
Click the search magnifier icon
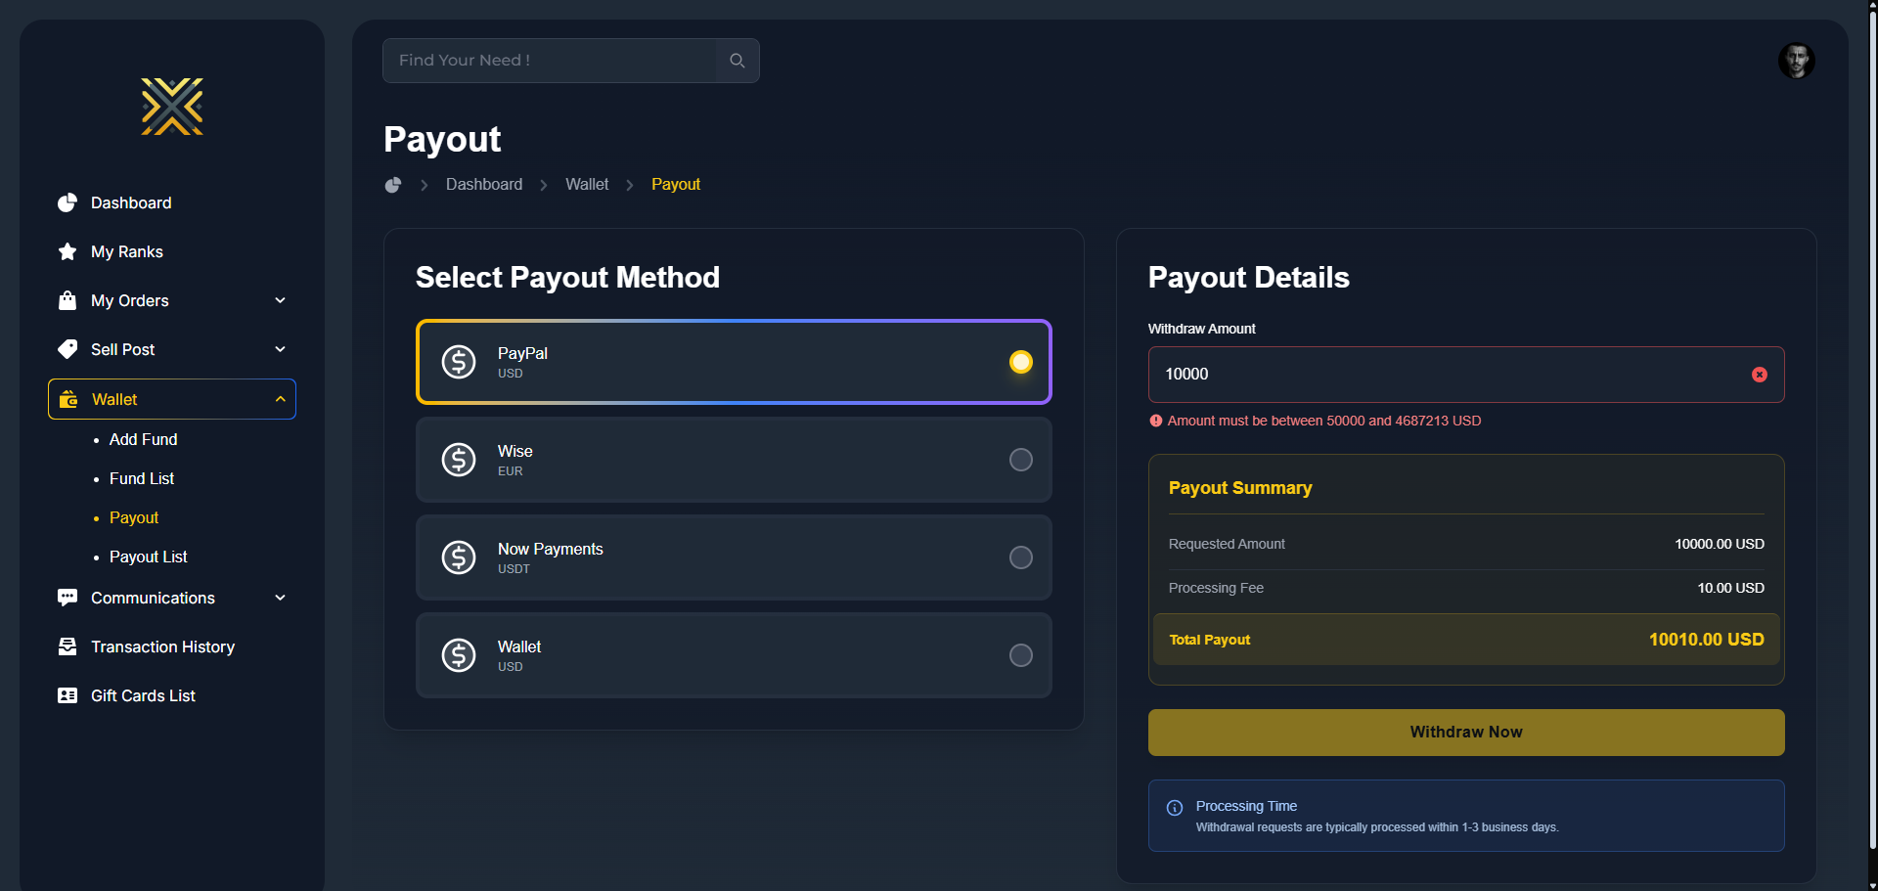(738, 61)
